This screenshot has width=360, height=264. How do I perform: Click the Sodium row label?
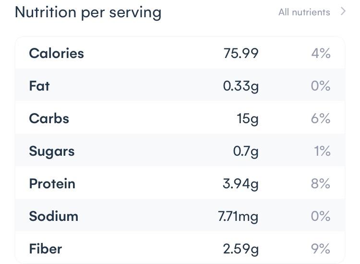(x=53, y=216)
